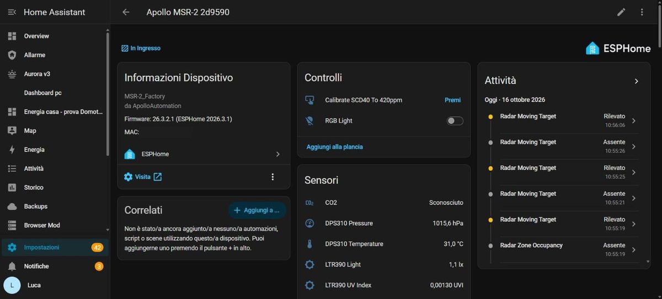Viewport: 662px width, 299px height.
Task: Open Luca user profile avatar
Action: [12, 285]
